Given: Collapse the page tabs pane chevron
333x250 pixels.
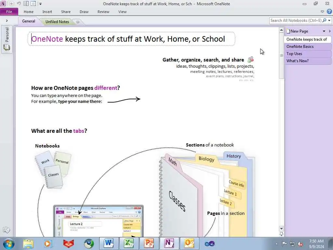Looking at the screenshot, I should tap(330, 31).
